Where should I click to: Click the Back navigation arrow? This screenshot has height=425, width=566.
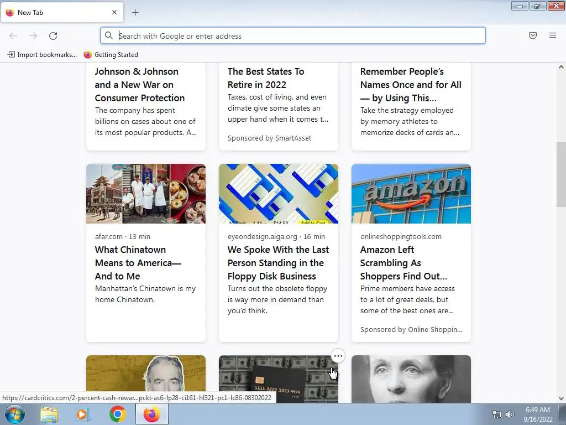click(x=13, y=36)
